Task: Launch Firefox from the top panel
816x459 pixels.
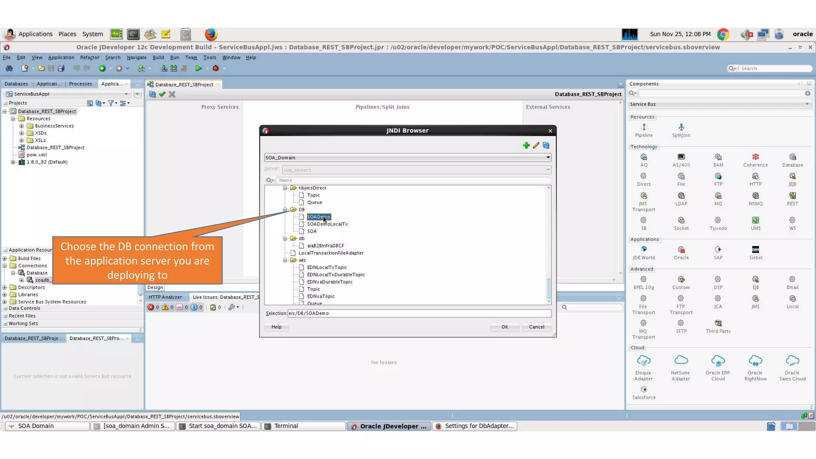Action: [x=211, y=34]
